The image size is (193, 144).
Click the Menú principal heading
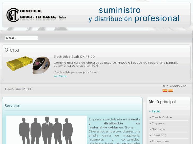pyautogui.click(x=162, y=102)
